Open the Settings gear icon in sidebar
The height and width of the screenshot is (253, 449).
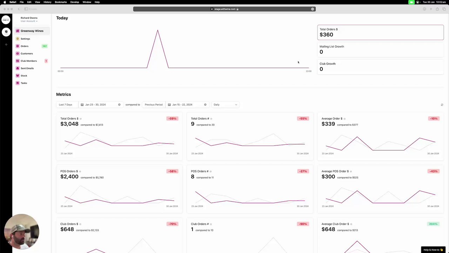pyautogui.click(x=18, y=39)
